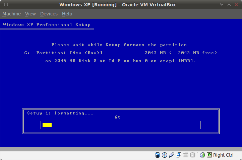The image size is (242, 160).
Task: Click the yellow formatting progress bar
Action: click(47, 125)
